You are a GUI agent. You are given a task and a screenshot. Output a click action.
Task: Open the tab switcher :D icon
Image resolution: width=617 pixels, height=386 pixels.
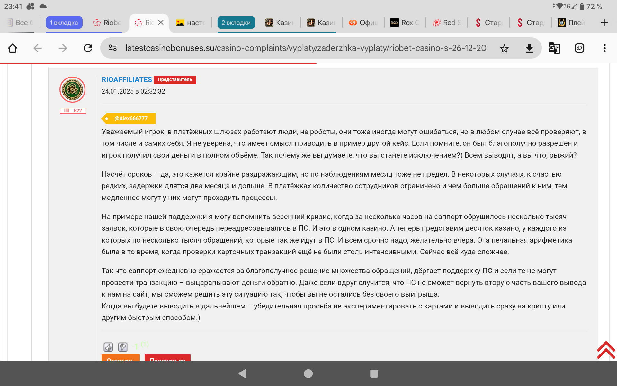pos(579,48)
